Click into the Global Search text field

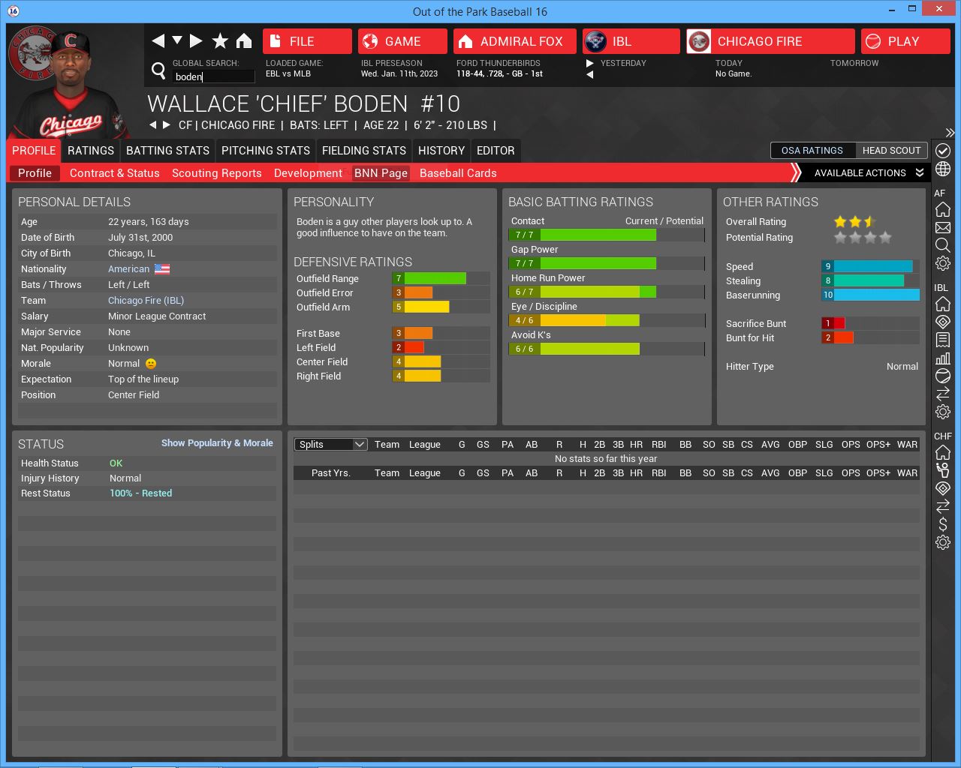(x=213, y=76)
